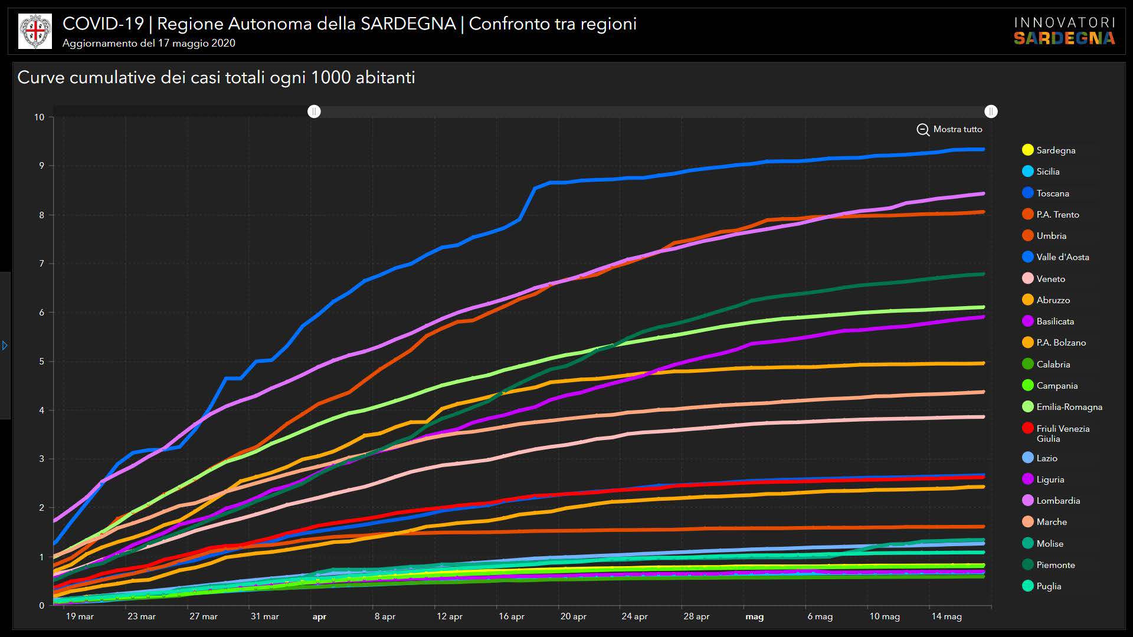Click the Innovatori Sardegna logo
This screenshot has width=1133, height=637.
point(1064,31)
